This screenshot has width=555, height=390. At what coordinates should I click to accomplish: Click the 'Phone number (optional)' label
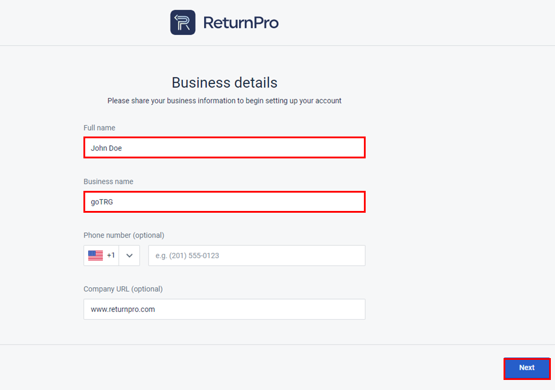point(124,235)
